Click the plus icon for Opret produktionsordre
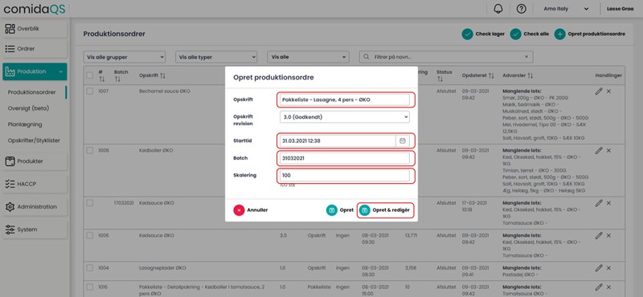Screen dimensions: 643x297 559,34
